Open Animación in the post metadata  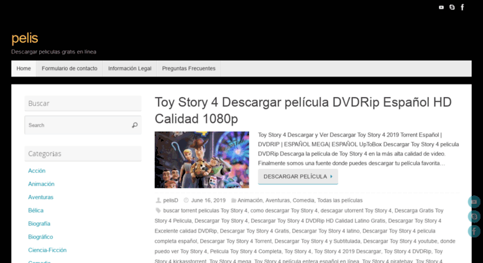(250, 200)
